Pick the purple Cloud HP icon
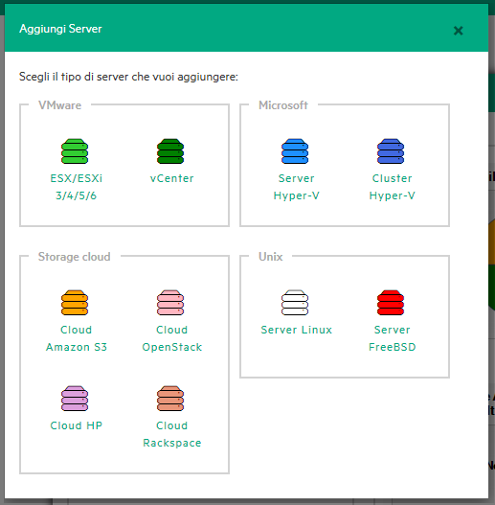 click(75, 399)
